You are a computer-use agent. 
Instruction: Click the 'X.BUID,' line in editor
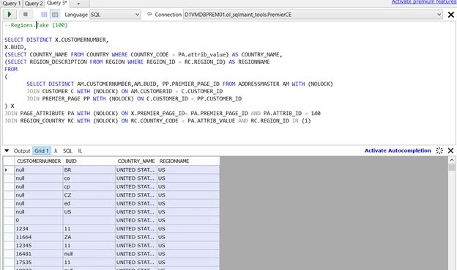15,47
